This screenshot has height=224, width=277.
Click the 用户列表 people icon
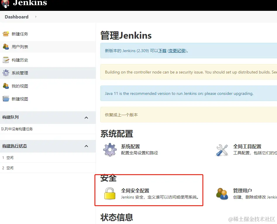click(6, 47)
